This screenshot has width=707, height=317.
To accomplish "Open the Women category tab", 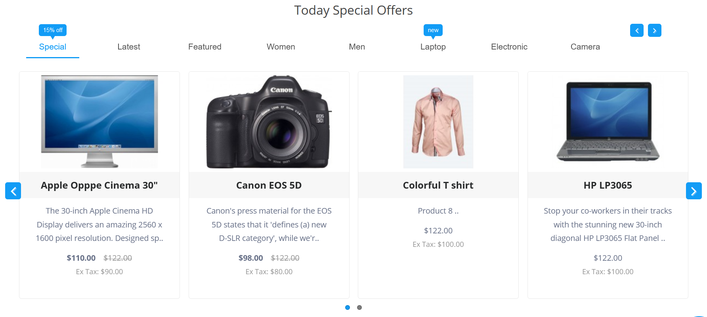I will 281,47.
